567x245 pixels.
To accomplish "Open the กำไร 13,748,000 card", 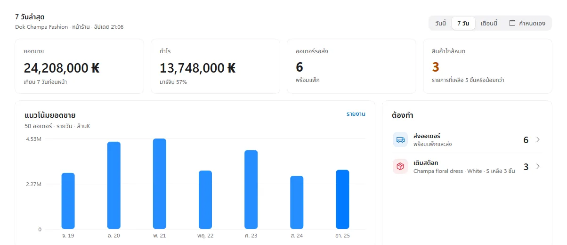I will coord(215,66).
